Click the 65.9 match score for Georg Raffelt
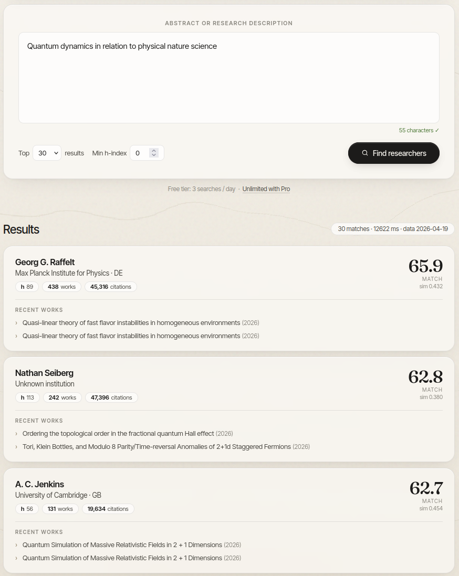Screen dimensions: 459x576 click(425, 266)
